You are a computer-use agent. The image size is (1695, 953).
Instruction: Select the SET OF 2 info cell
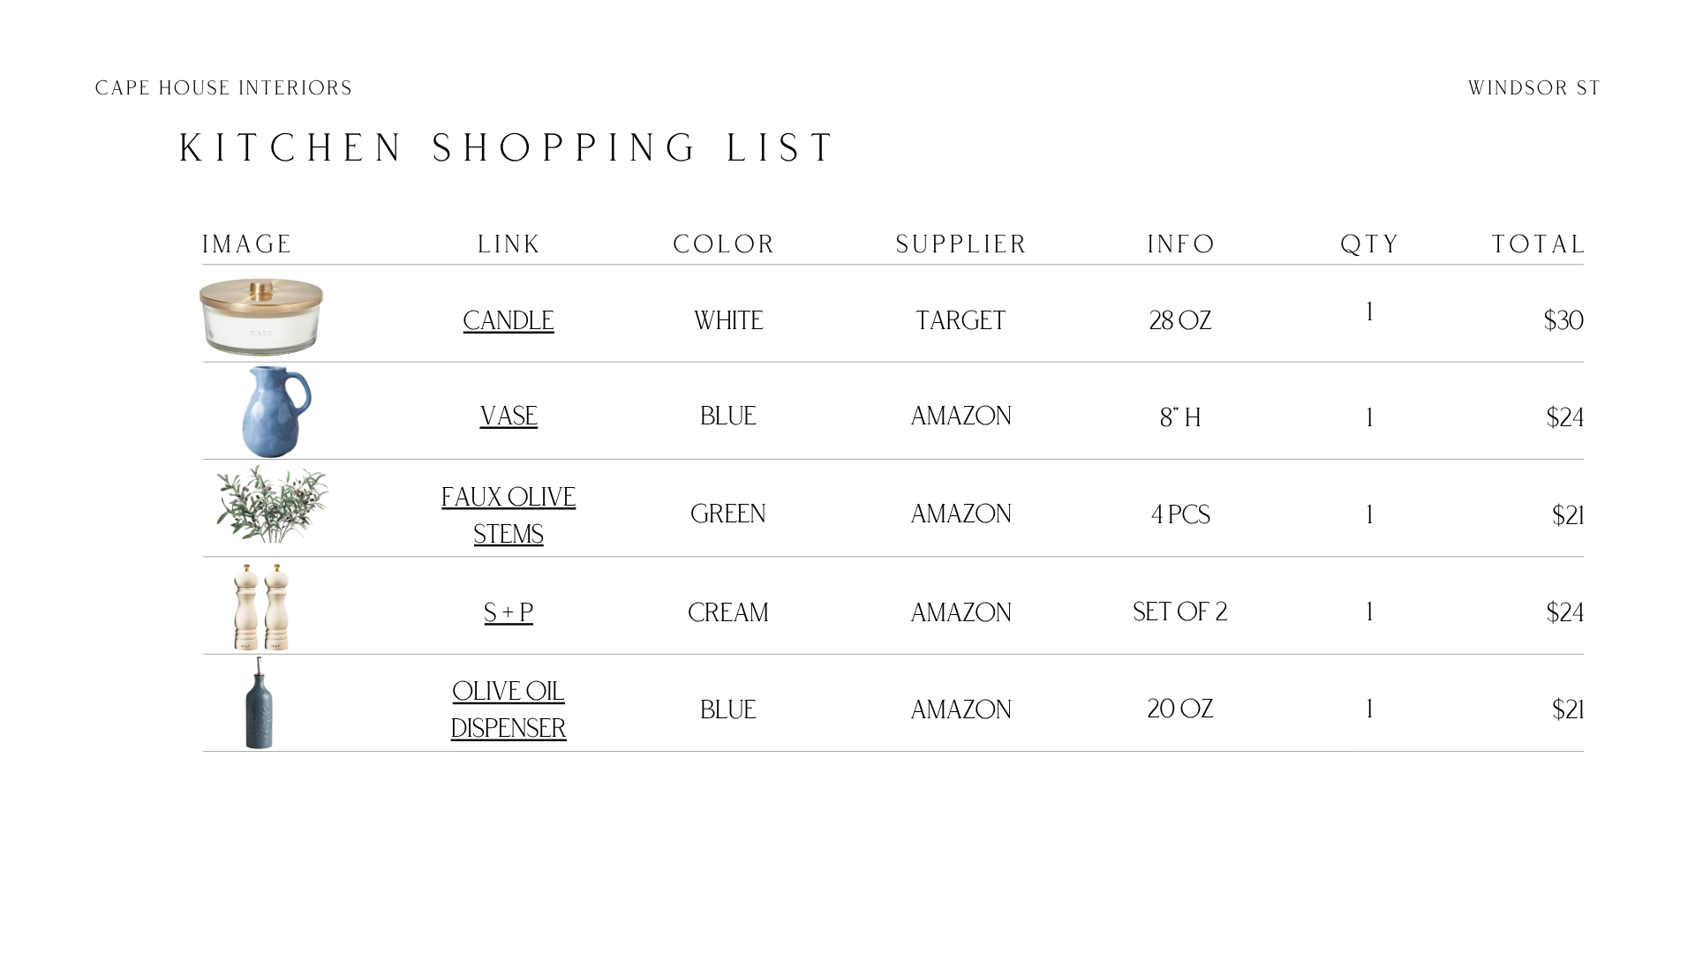point(1180,612)
